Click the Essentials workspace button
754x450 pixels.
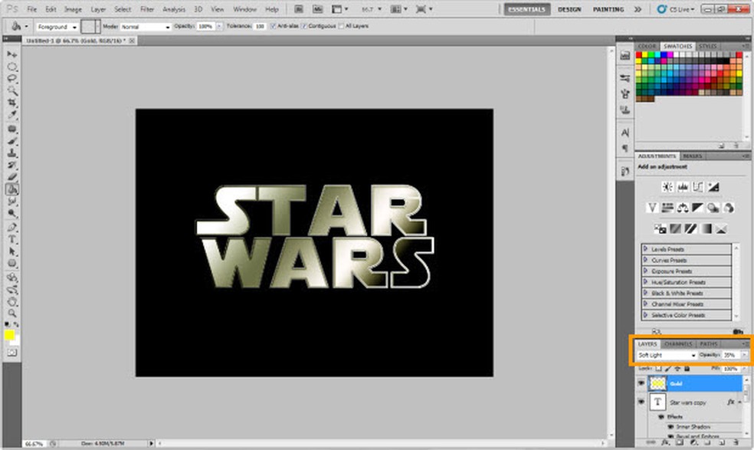(x=527, y=9)
